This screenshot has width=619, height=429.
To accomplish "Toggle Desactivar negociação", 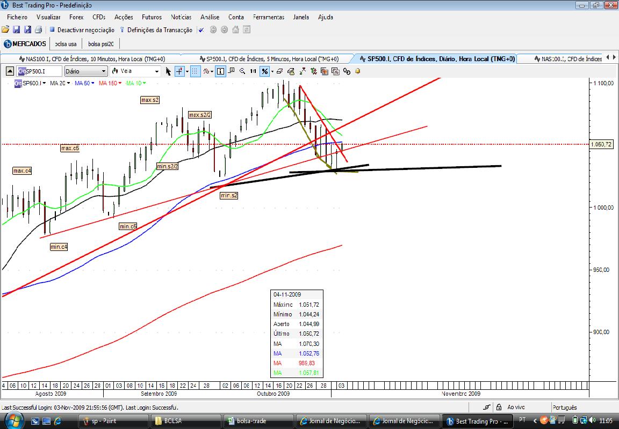I will click(x=82, y=30).
